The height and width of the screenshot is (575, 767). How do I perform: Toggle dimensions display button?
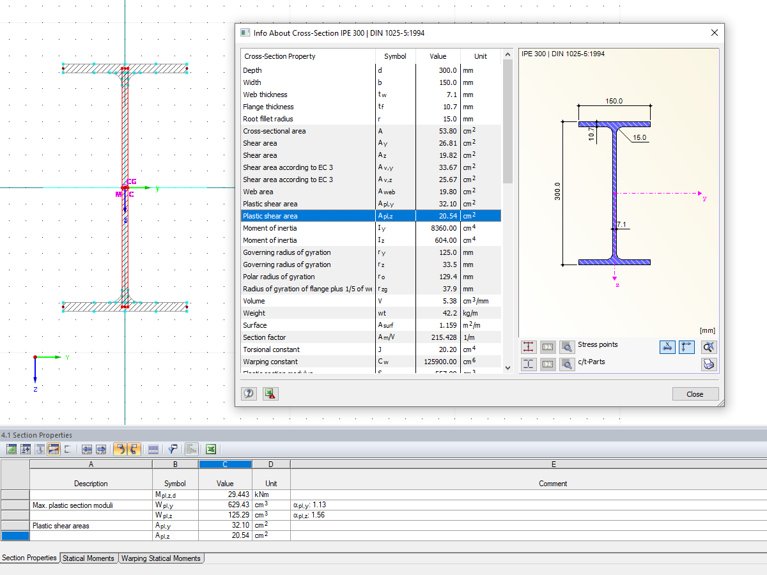click(667, 347)
